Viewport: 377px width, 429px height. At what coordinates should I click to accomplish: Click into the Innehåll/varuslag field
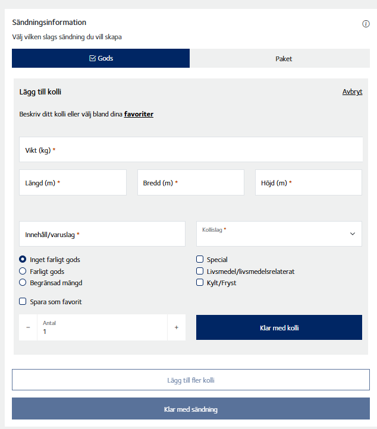[x=102, y=235]
